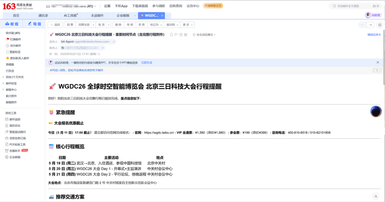
Task: Add the recipient to contacts with plus icon
Action: point(103,48)
